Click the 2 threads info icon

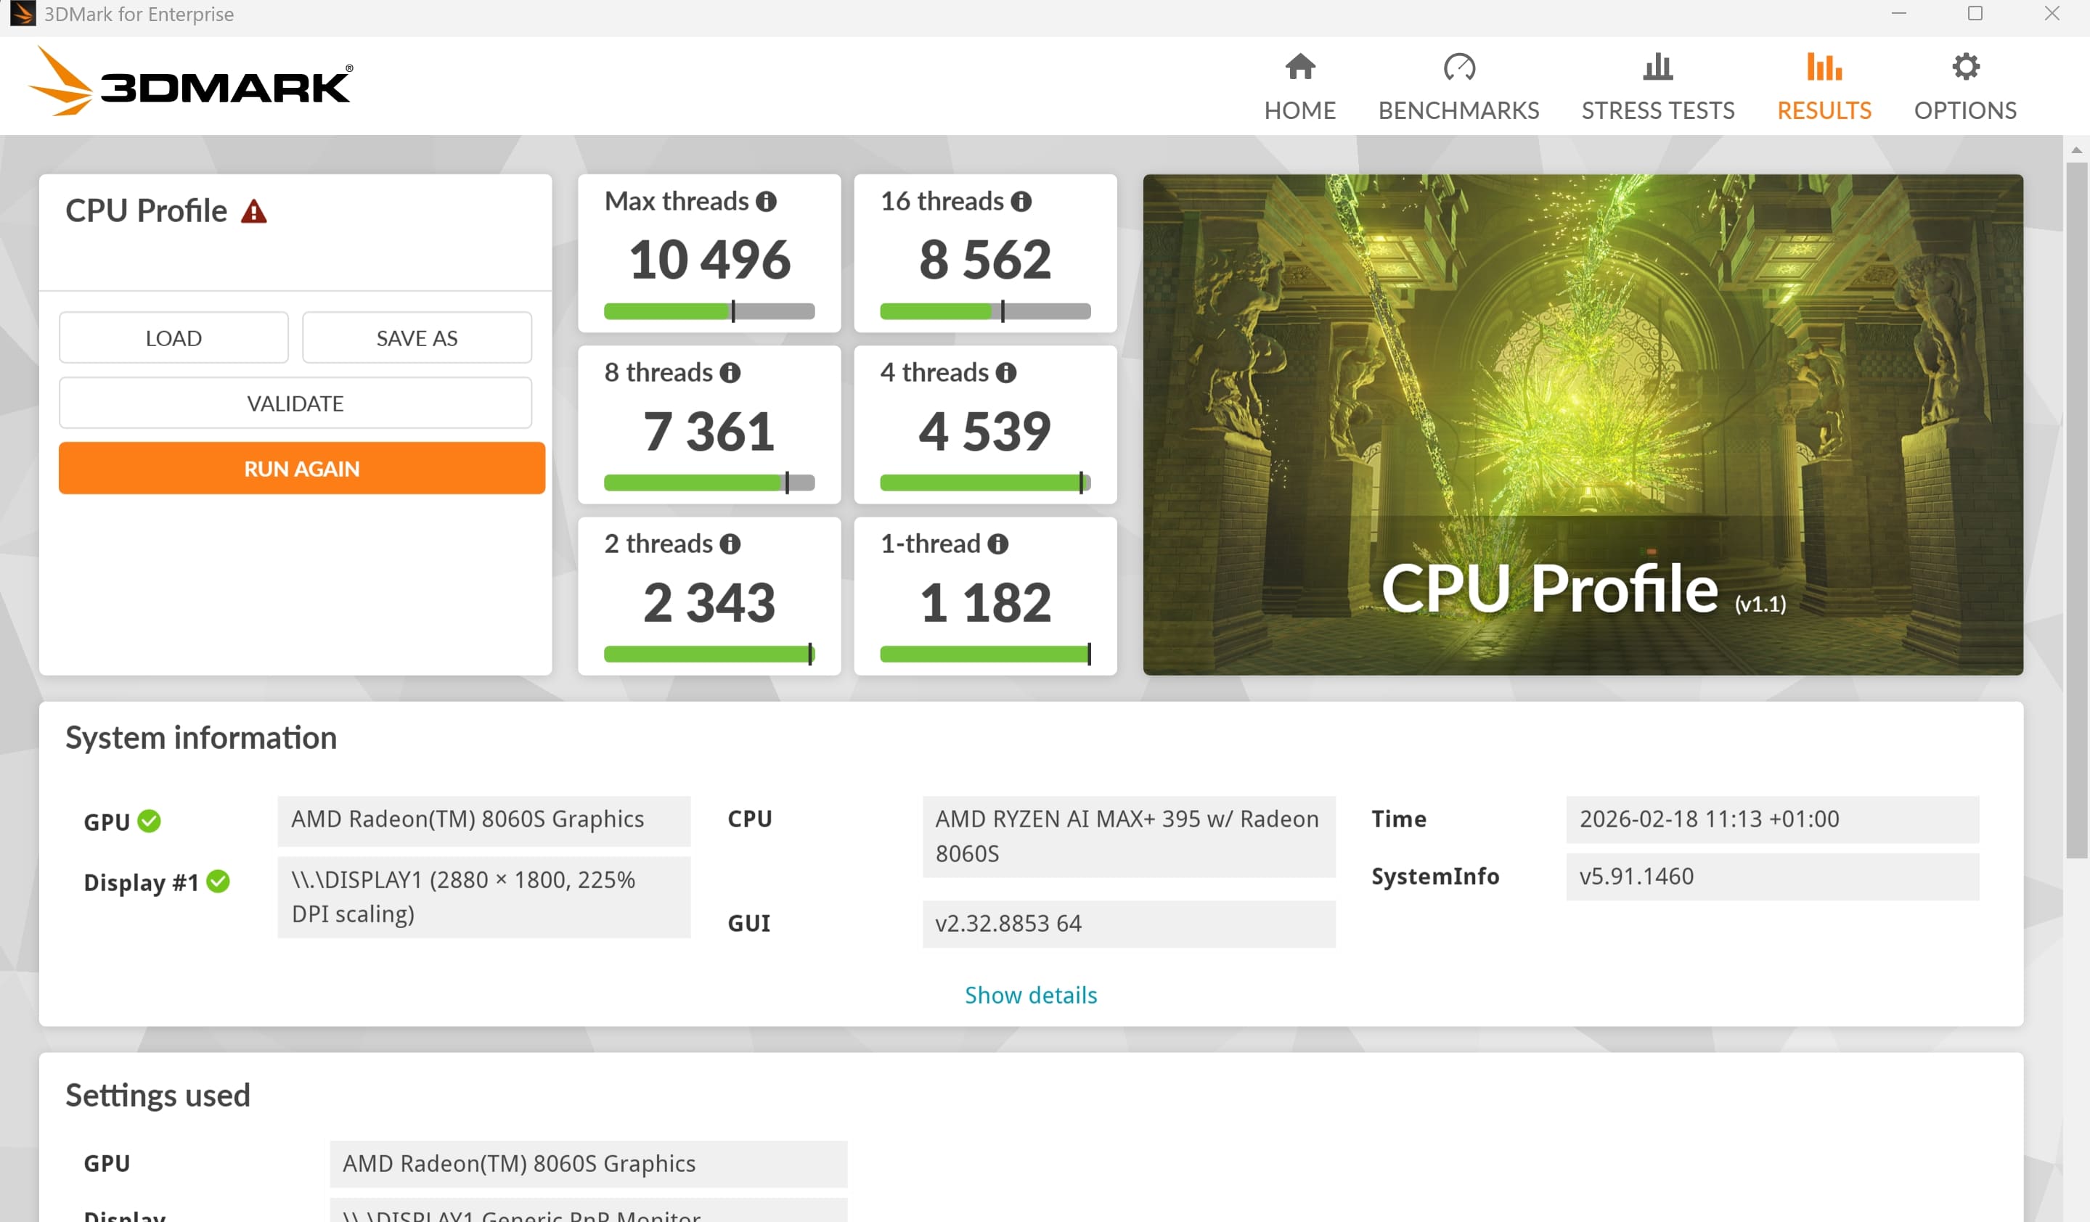pyautogui.click(x=730, y=544)
